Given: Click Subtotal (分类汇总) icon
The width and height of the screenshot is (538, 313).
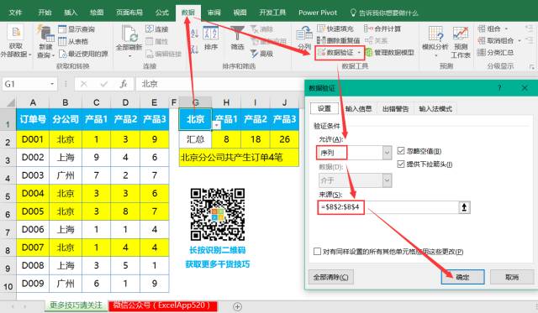Looking at the screenshot, I should coord(482,52).
